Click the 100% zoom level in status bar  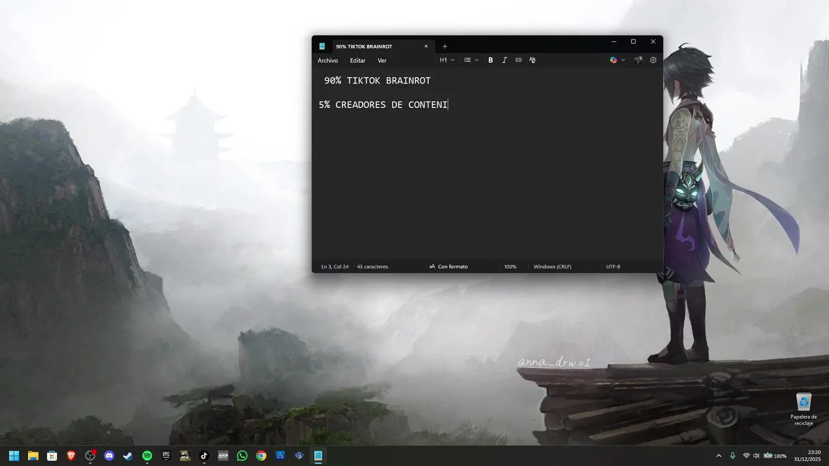tap(510, 267)
